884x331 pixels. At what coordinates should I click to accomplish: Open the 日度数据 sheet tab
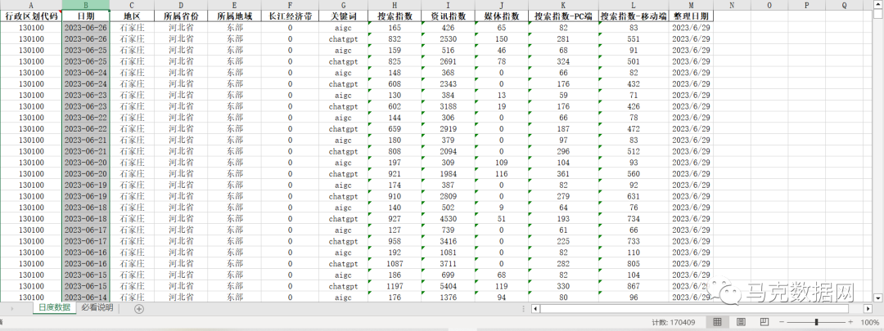[x=54, y=307]
